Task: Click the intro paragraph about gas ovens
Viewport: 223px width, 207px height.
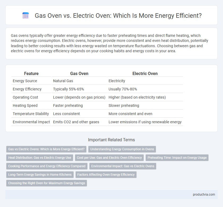Action: 109,43
